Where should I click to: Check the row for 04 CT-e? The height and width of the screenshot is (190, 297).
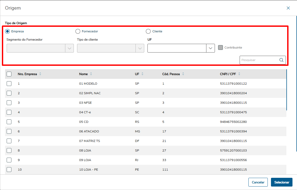click(9, 112)
